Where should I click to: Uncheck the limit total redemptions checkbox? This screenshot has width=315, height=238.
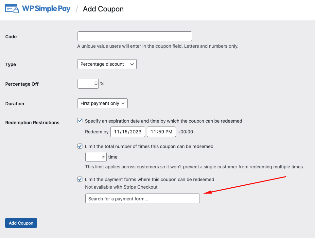(x=80, y=146)
